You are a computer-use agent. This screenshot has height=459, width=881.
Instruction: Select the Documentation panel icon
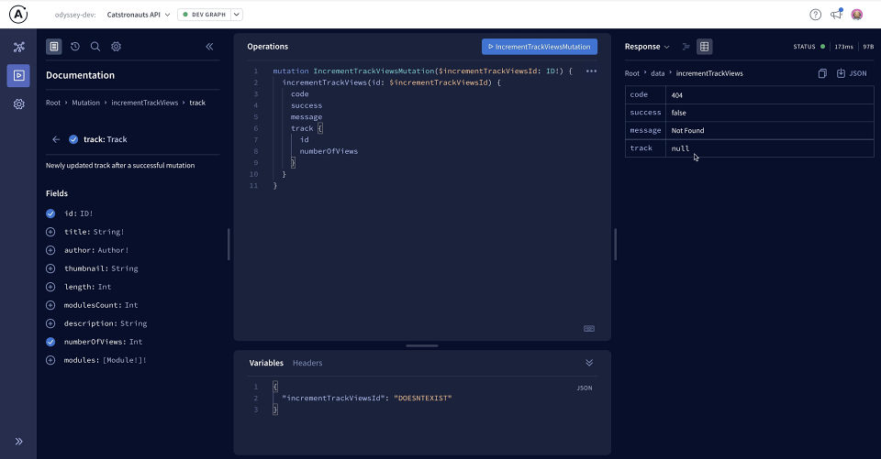54,47
